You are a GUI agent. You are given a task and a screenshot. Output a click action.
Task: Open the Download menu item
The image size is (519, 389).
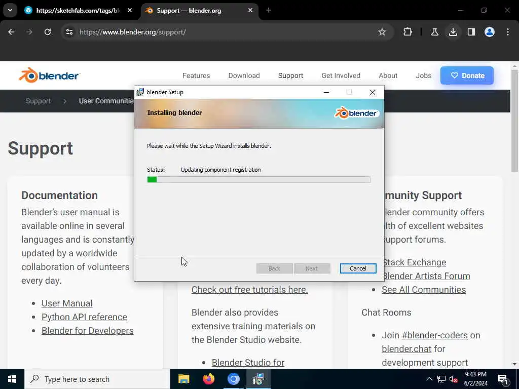[x=244, y=75]
